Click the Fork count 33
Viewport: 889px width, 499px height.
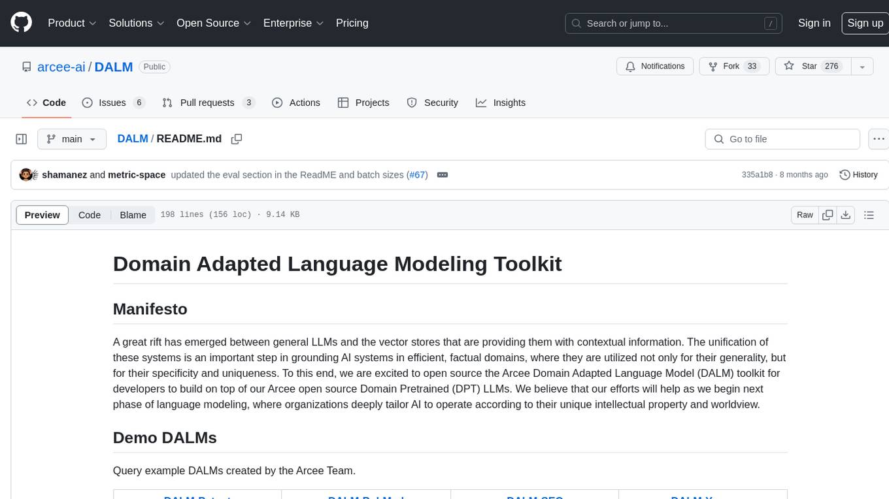(x=752, y=67)
